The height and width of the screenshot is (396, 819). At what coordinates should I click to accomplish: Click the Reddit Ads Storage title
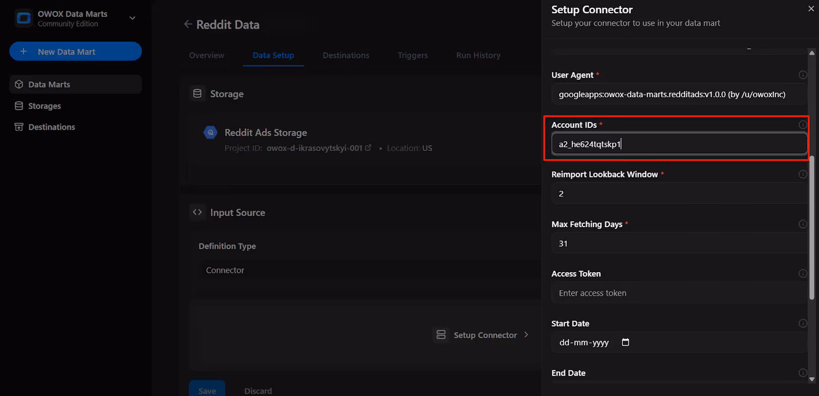tap(266, 133)
